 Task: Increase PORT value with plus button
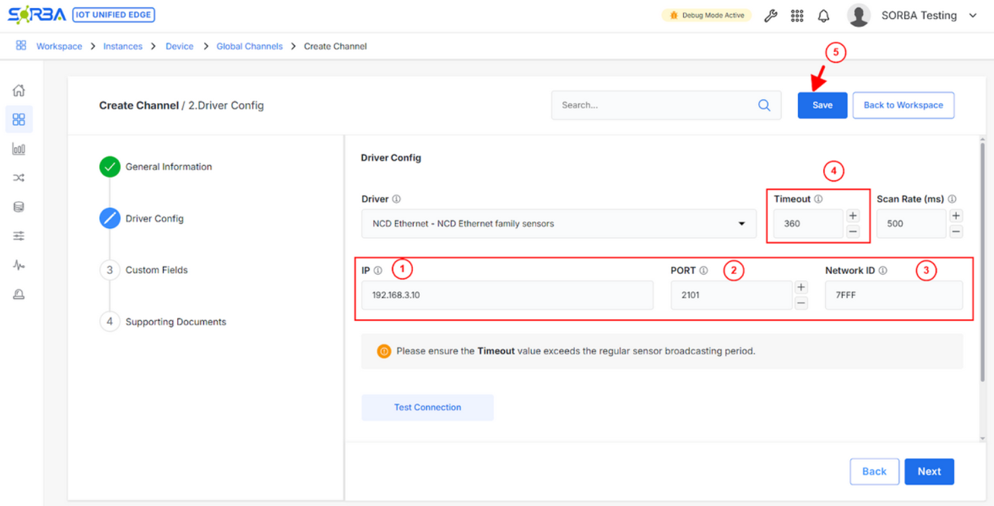[801, 287]
